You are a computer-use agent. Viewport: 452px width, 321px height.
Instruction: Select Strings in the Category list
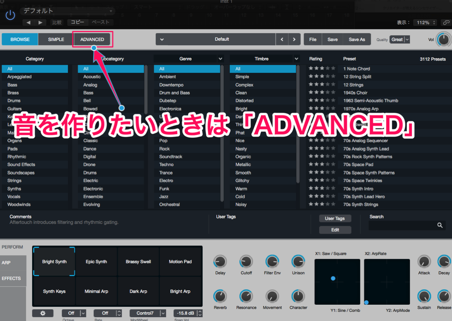[x=35, y=181]
